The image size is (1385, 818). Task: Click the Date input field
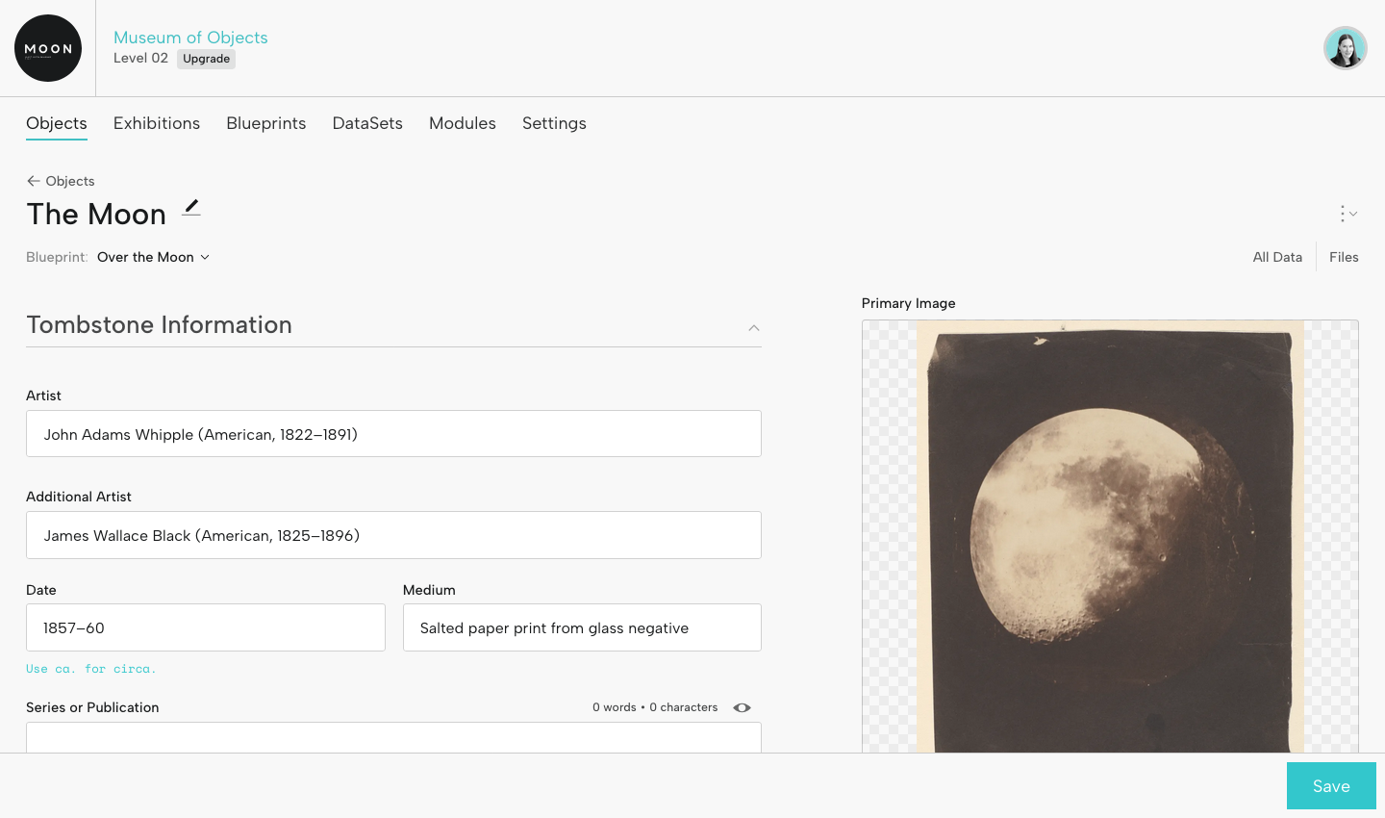(205, 626)
